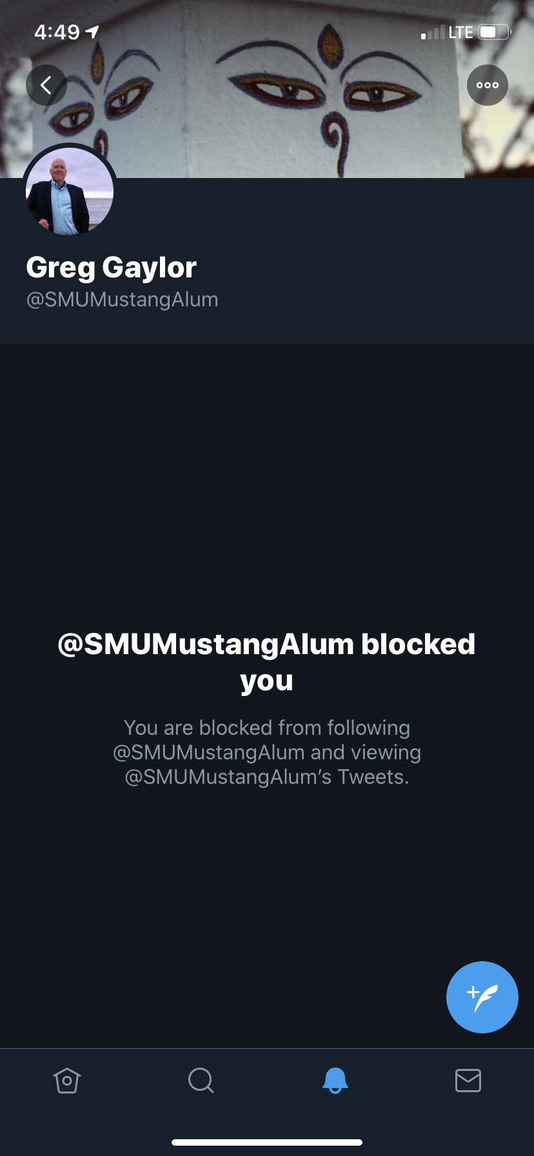This screenshot has height=1156, width=534.
Task: Tap the home indicator bar
Action: point(267,1142)
